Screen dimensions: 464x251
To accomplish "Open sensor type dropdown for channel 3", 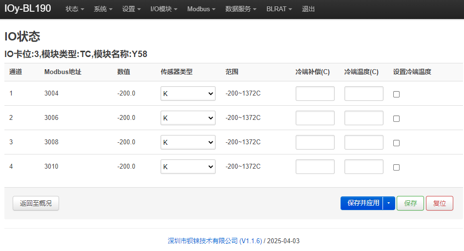I will [188, 142].
